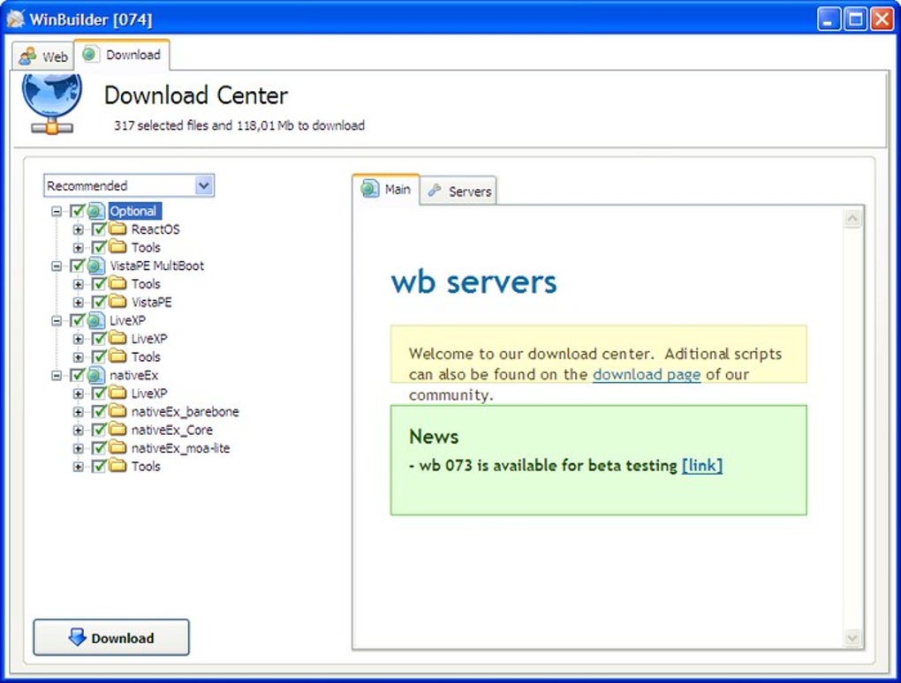Expand the nativeEx_barebone node
The height and width of the screenshot is (683, 901).
coord(78,412)
